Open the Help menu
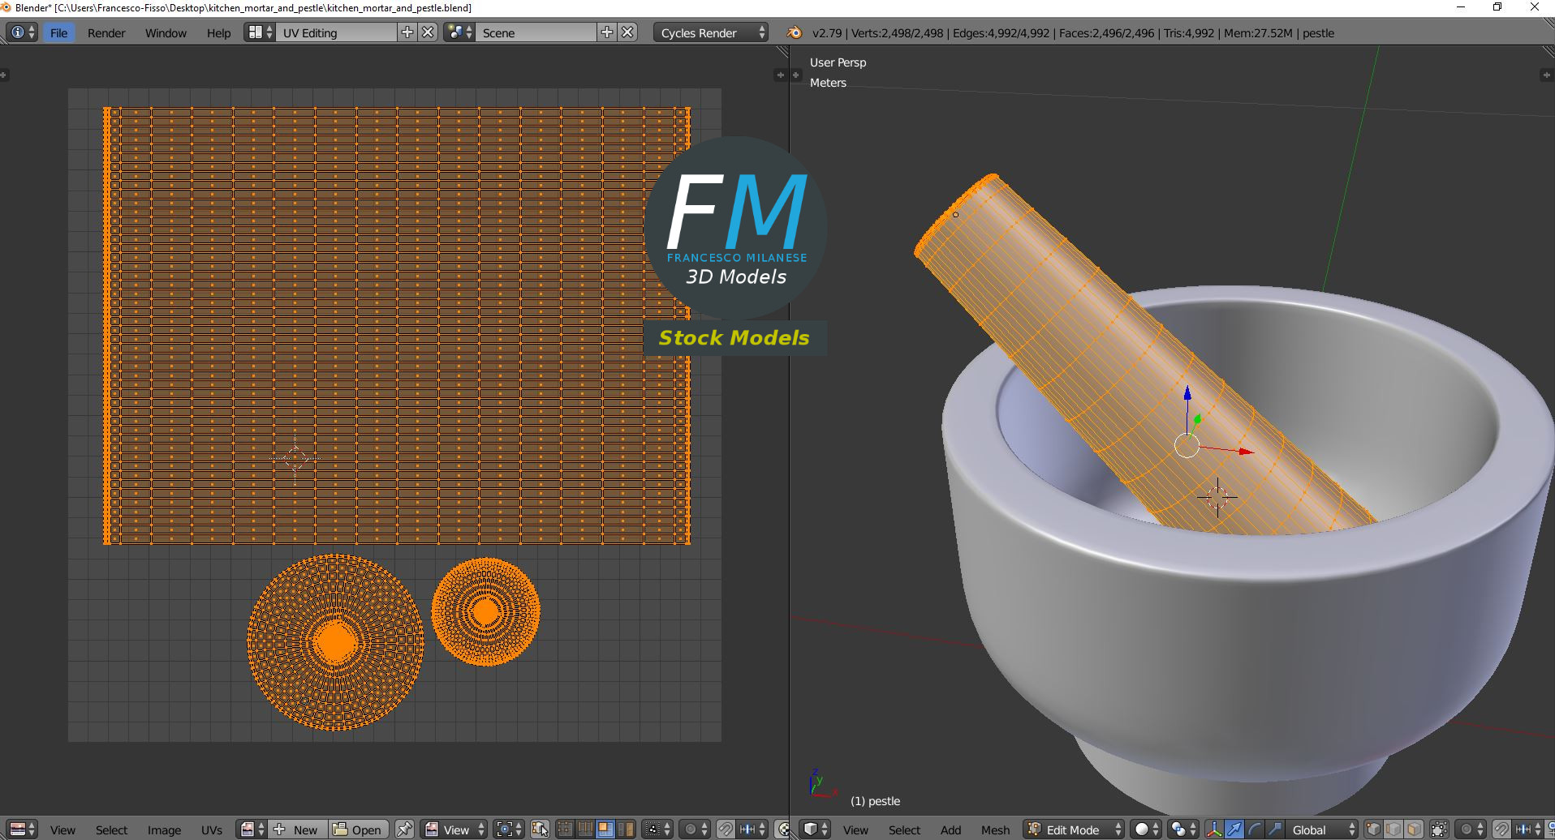Viewport: 1555px width, 840px height. click(x=218, y=33)
